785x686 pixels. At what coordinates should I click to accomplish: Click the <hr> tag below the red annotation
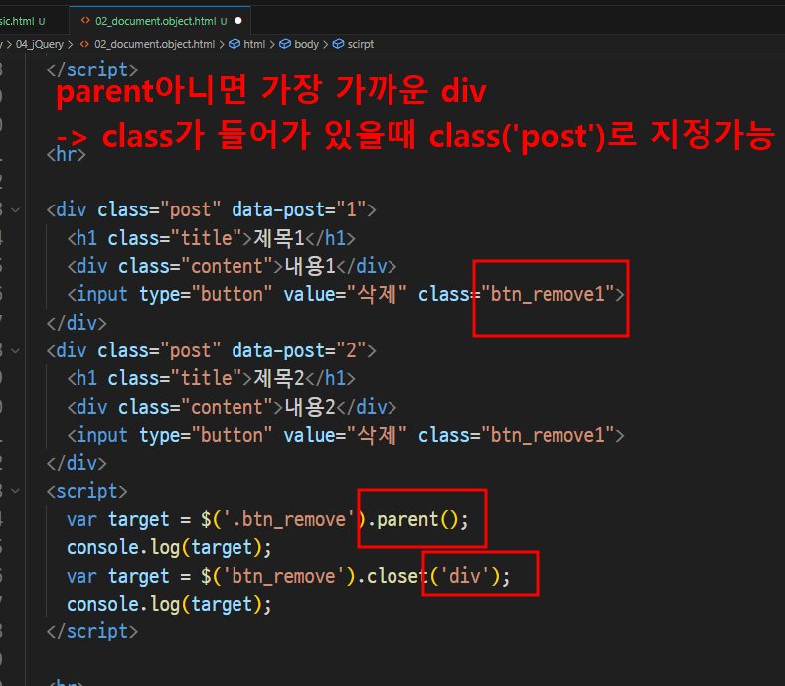[x=67, y=154]
